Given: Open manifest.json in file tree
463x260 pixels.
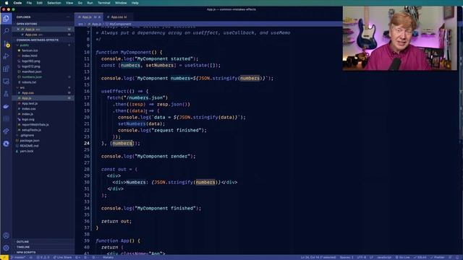Looking at the screenshot, I should point(43,71).
